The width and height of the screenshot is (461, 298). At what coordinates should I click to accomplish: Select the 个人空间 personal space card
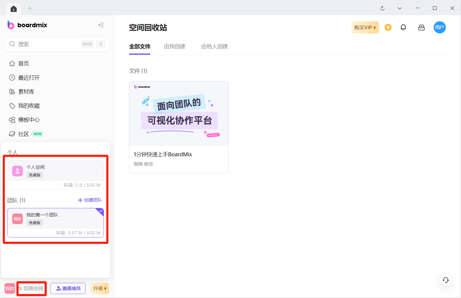[56, 175]
